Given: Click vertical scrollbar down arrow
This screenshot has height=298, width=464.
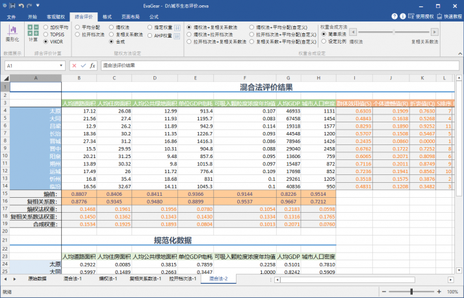Looking at the screenshot, I should pyautogui.click(x=459, y=270).
